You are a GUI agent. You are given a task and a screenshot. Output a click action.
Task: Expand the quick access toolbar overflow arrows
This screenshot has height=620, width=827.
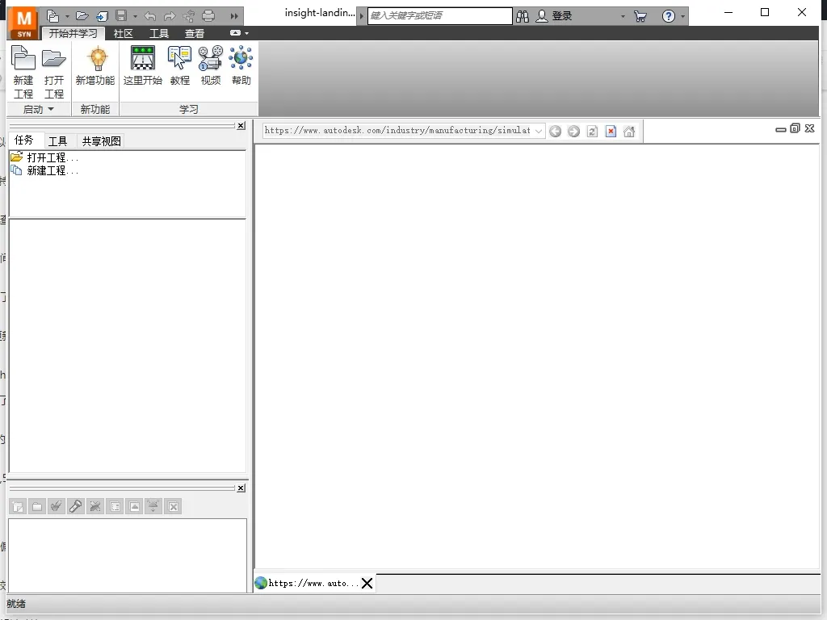point(235,16)
